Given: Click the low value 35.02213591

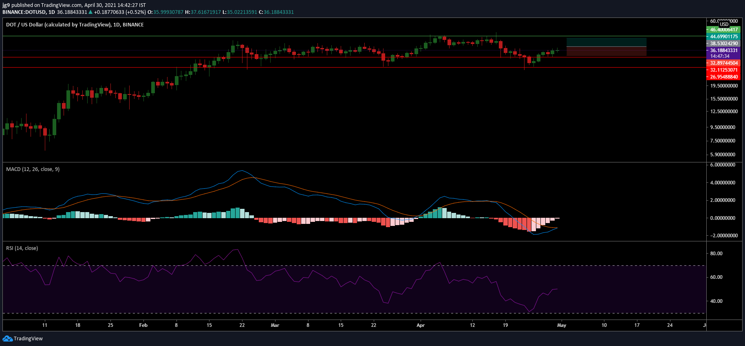Looking at the screenshot, I should (242, 12).
